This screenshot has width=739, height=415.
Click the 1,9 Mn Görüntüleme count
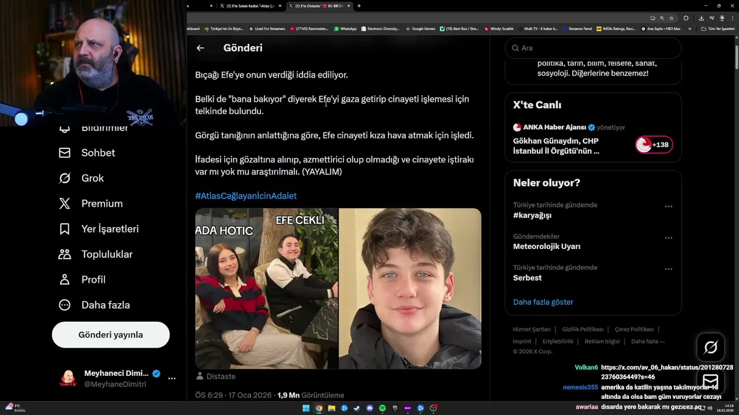click(x=311, y=395)
